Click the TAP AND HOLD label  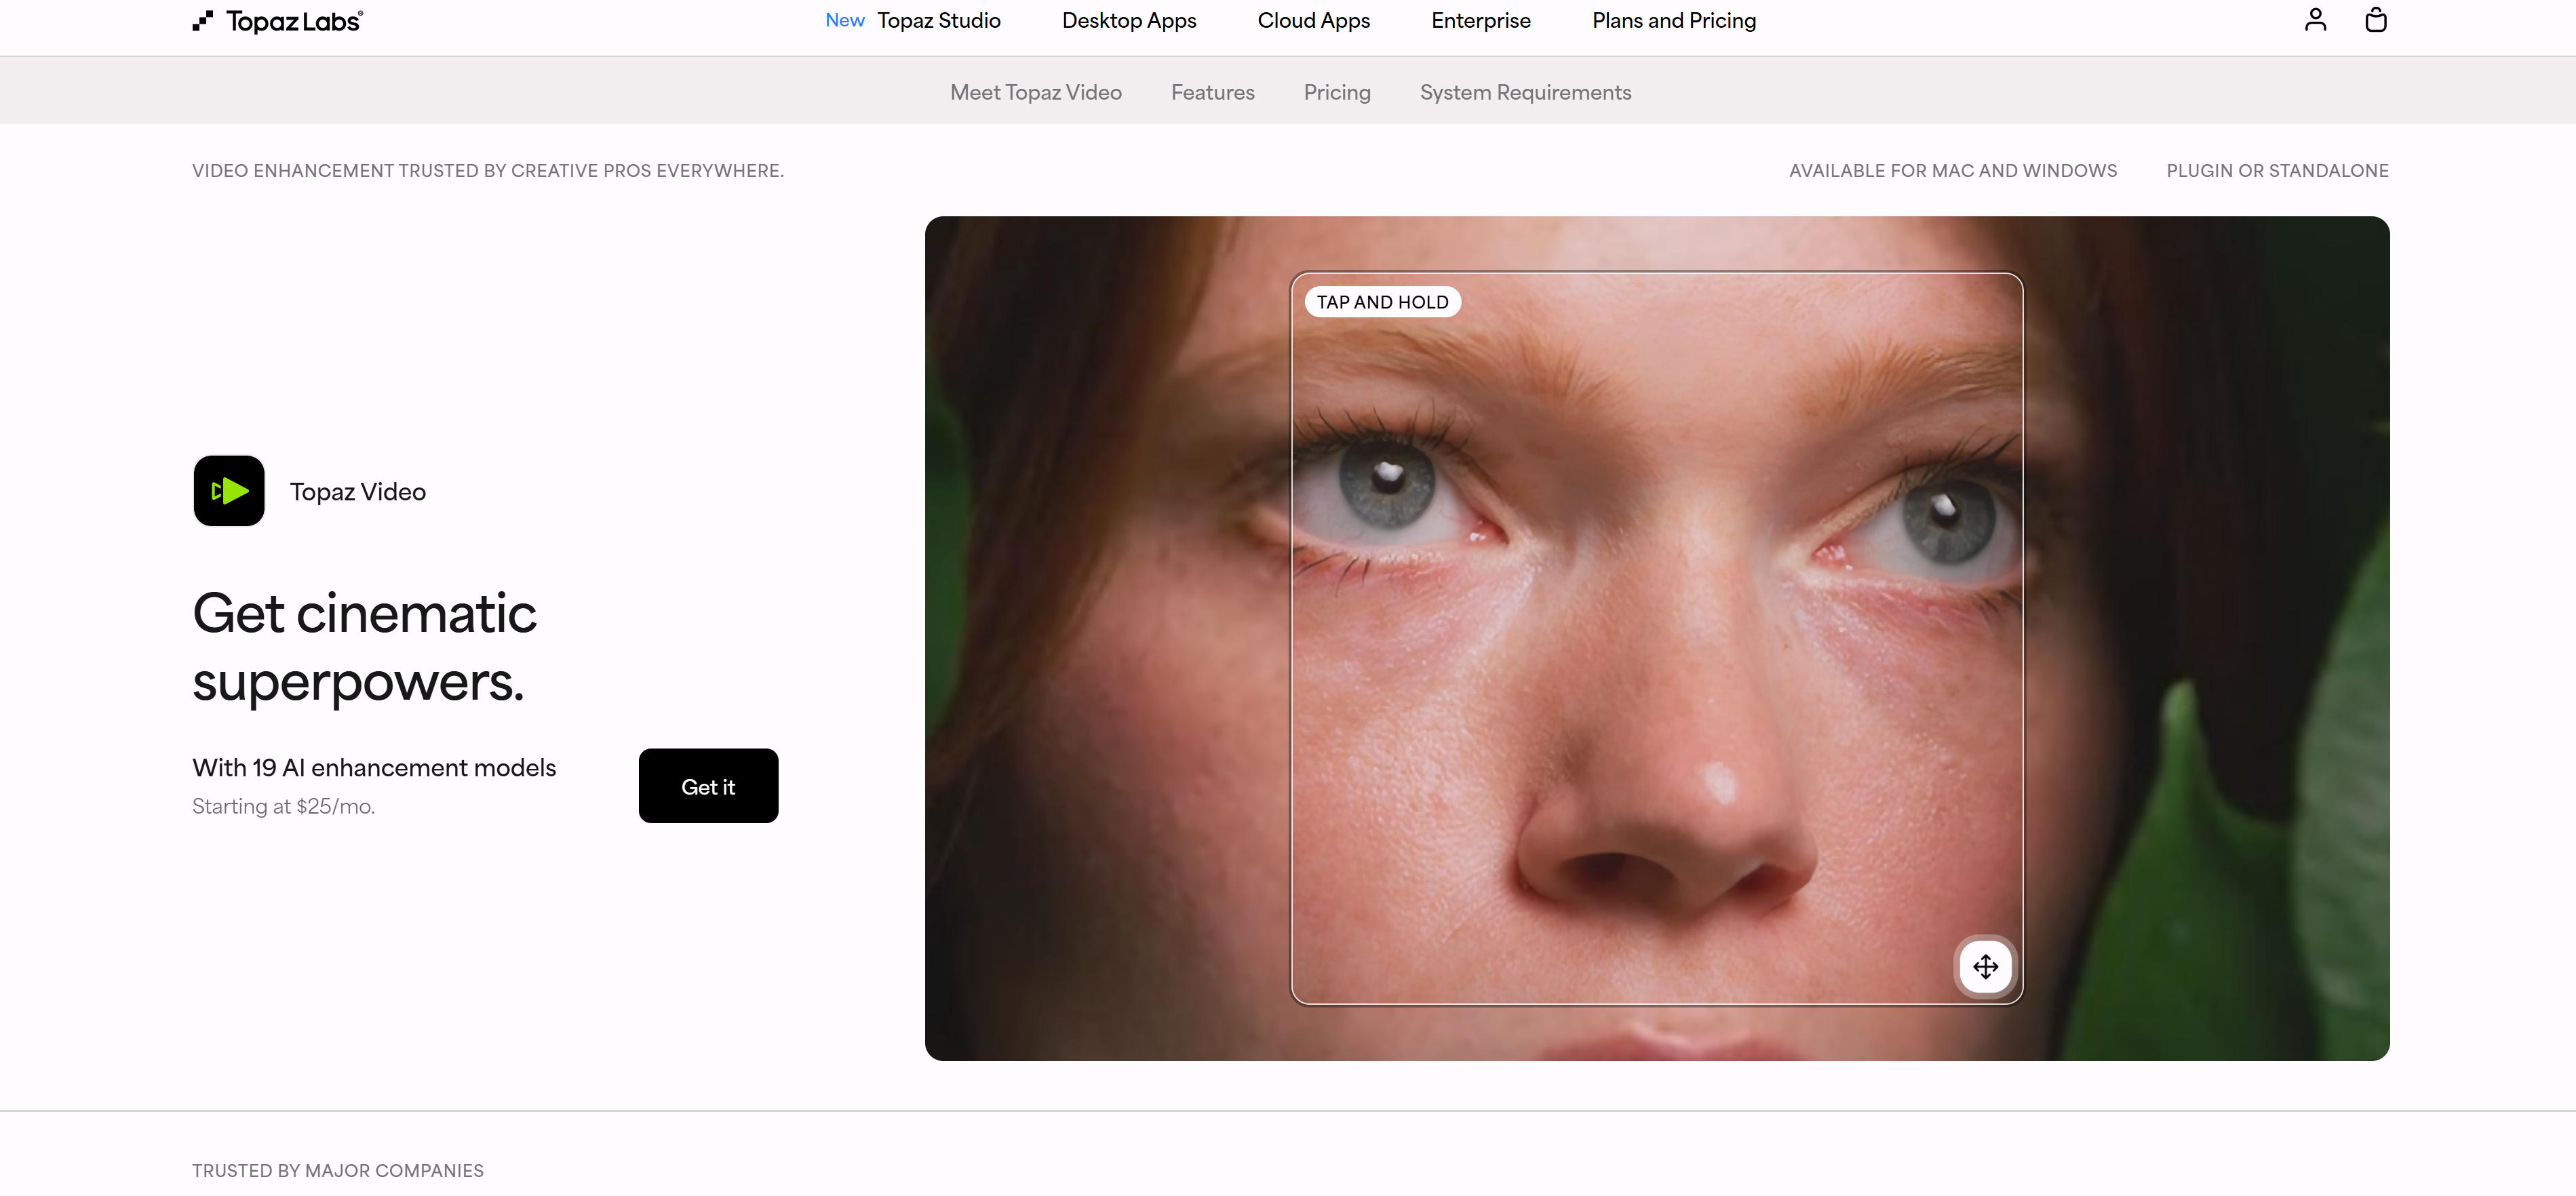(1382, 302)
